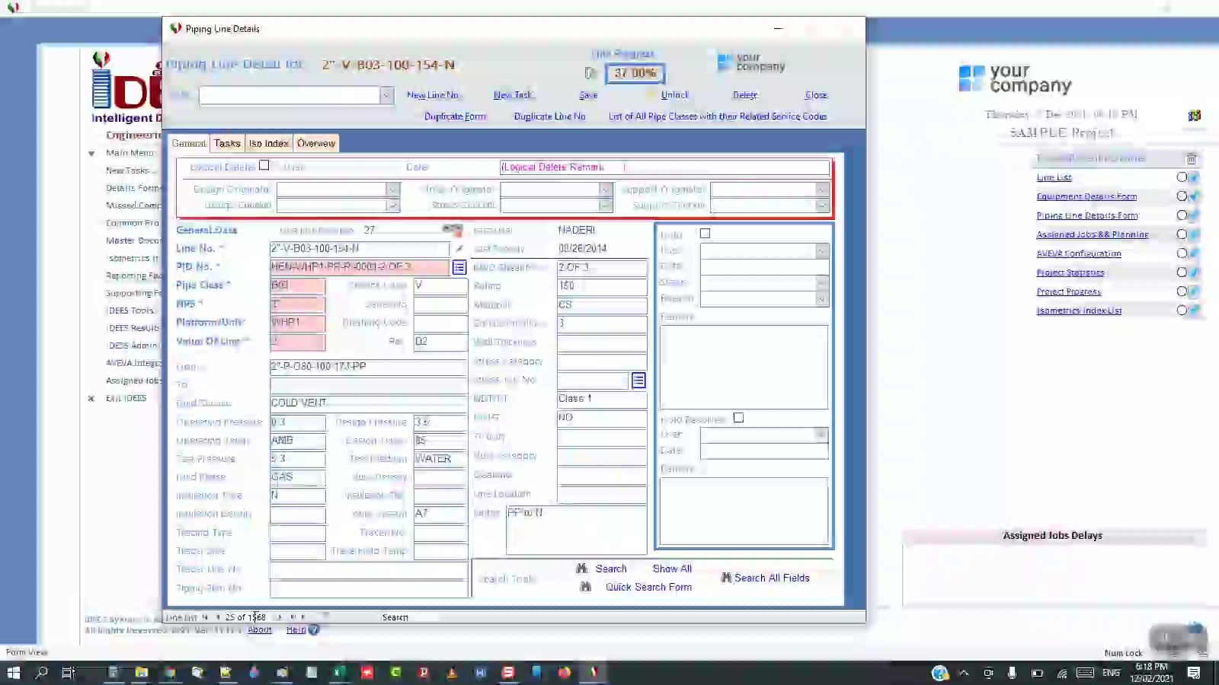Open the Design Checker dropdown
Viewport: 1219px width, 685px height.
tap(392, 205)
